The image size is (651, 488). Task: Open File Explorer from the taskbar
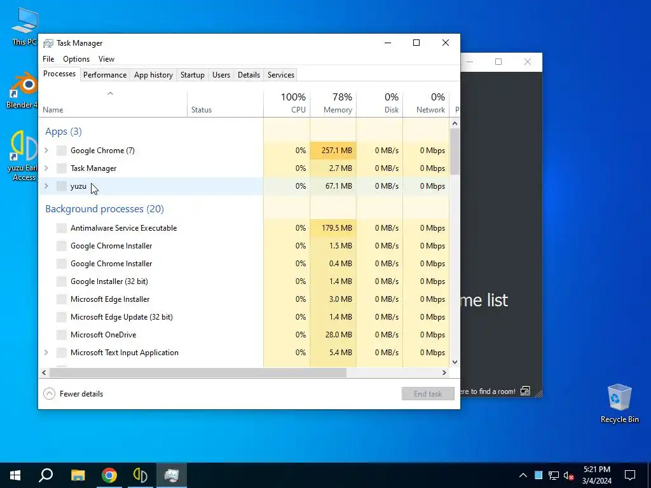tap(78, 475)
